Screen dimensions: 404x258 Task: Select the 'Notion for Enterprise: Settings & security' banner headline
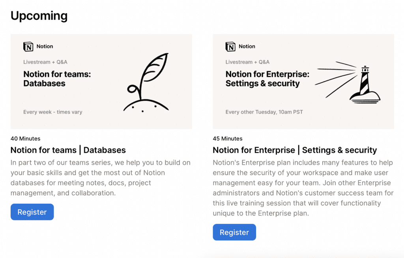pyautogui.click(x=267, y=79)
